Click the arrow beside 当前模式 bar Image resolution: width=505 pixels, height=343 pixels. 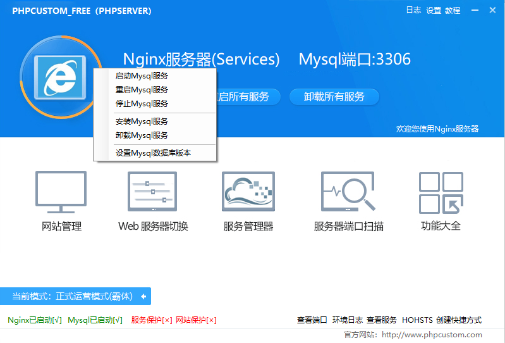[143, 296]
